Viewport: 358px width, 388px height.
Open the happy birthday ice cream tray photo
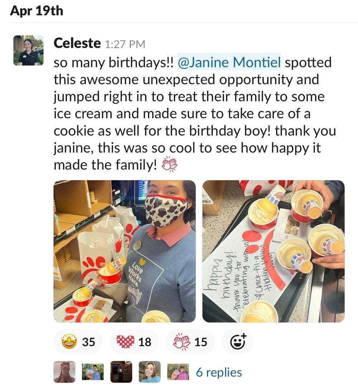[x=274, y=251]
